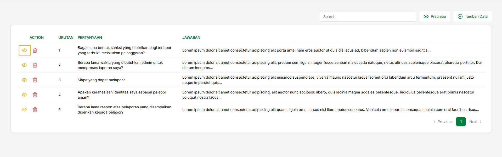
Task: Click the Pratinjau preview button
Action: [x=435, y=16]
